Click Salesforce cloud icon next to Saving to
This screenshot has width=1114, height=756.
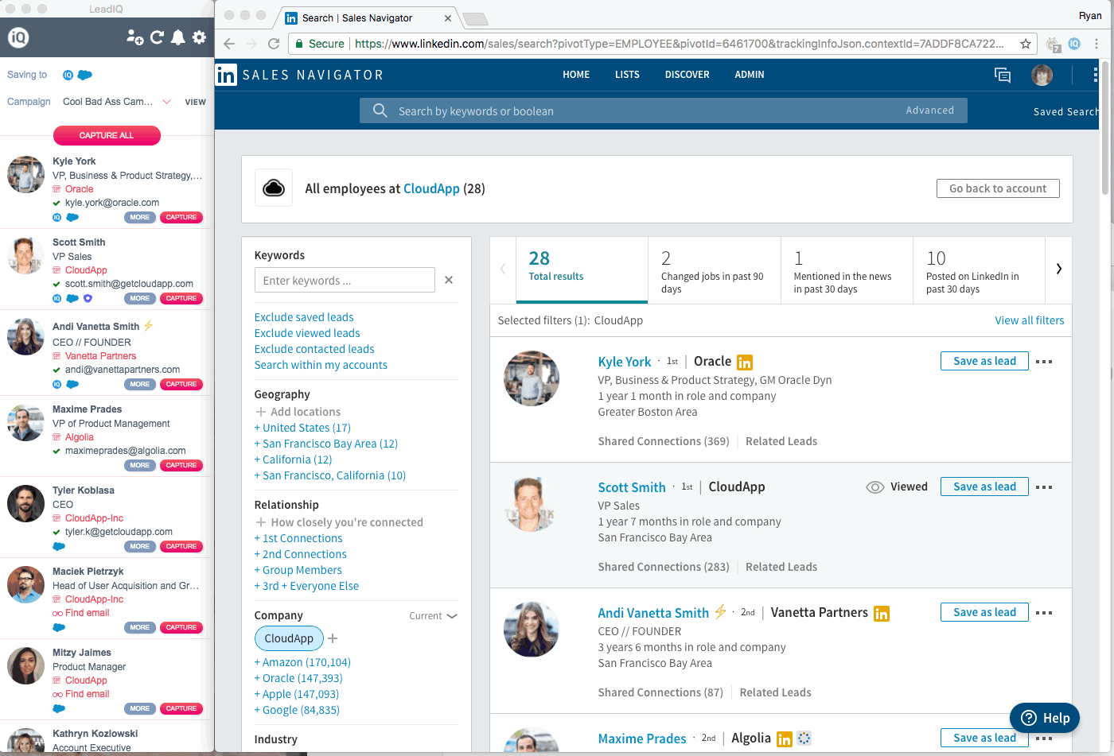point(84,75)
